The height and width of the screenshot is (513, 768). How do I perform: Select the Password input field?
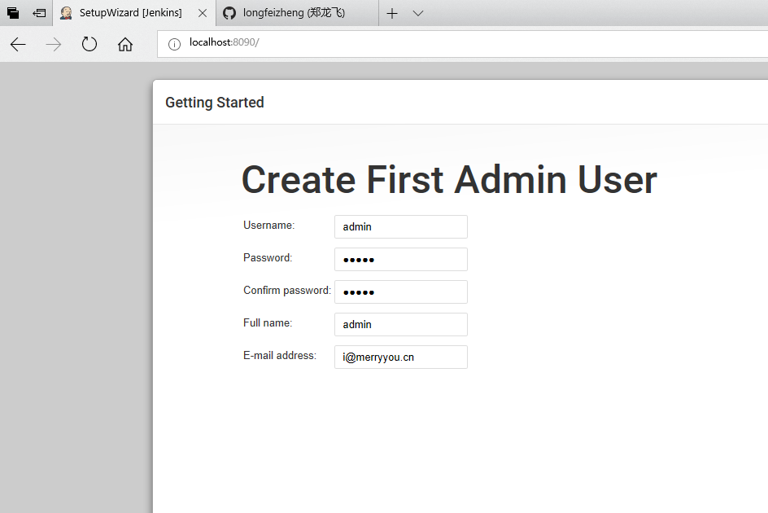(x=400, y=259)
